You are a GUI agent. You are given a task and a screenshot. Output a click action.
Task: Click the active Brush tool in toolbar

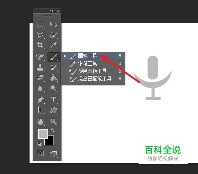tap(53, 57)
